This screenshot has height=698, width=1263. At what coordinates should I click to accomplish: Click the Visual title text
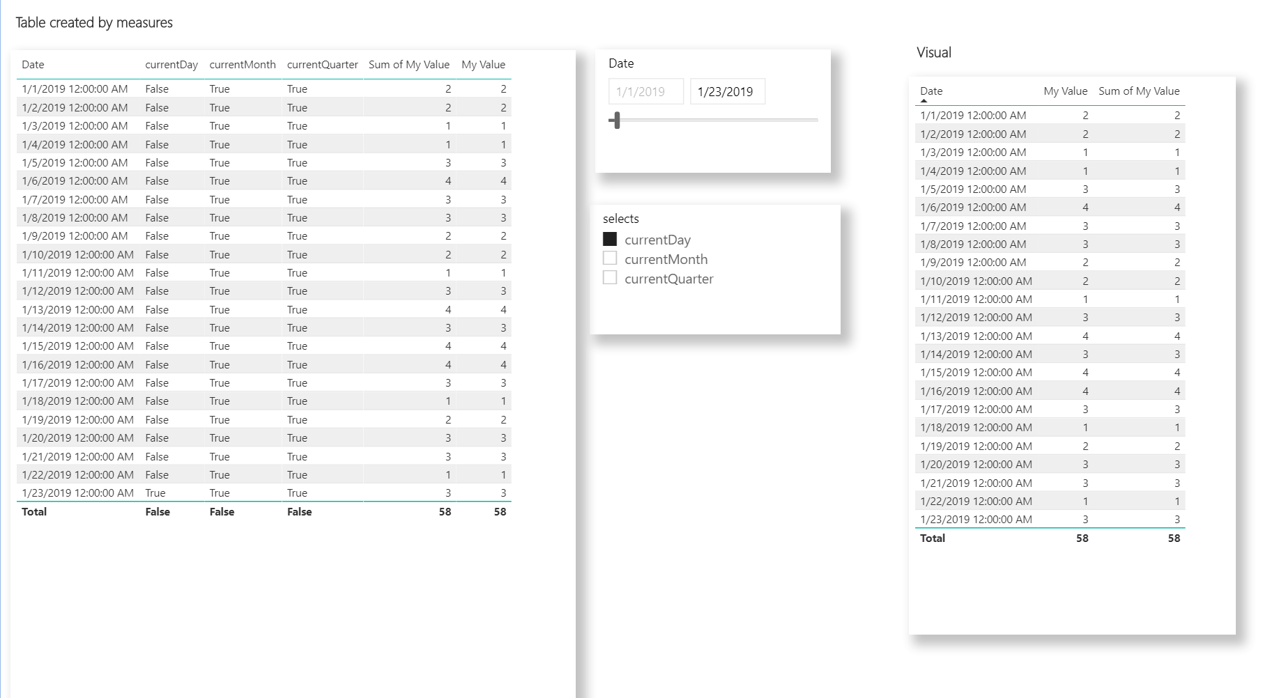[934, 53]
